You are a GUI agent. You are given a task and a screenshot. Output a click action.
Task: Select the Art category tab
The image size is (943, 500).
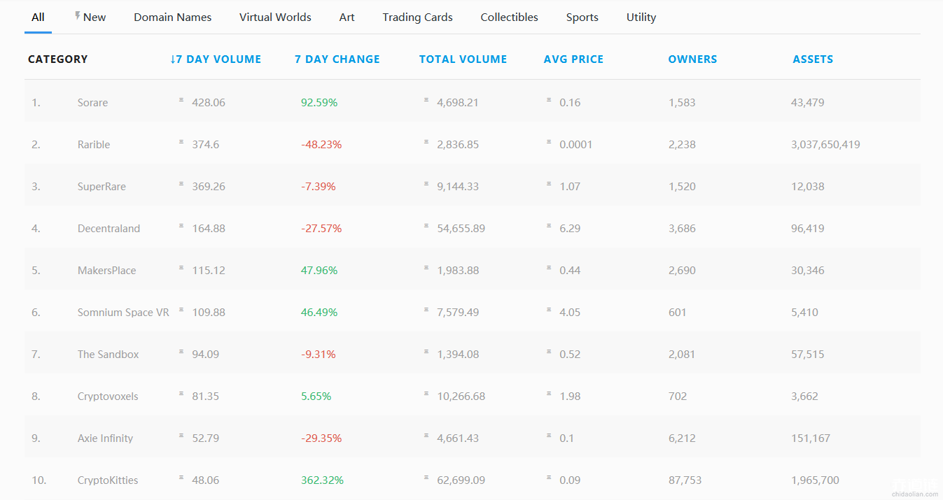347,17
